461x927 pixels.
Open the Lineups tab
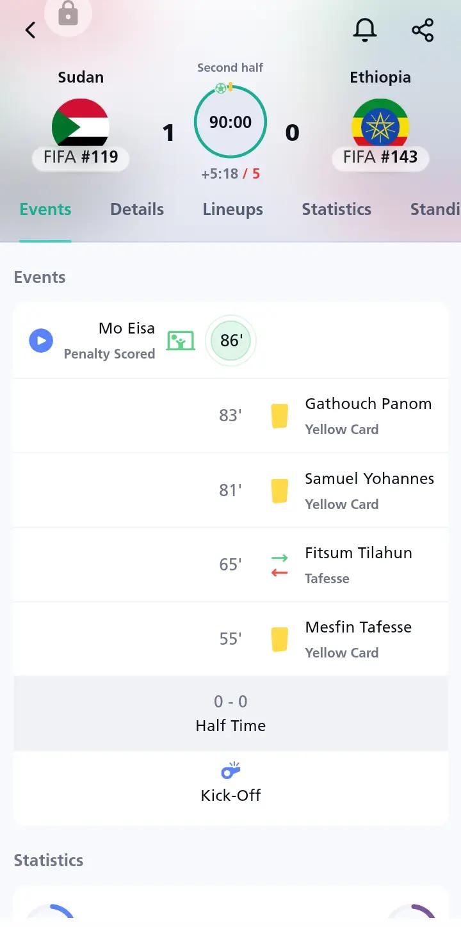click(x=233, y=209)
